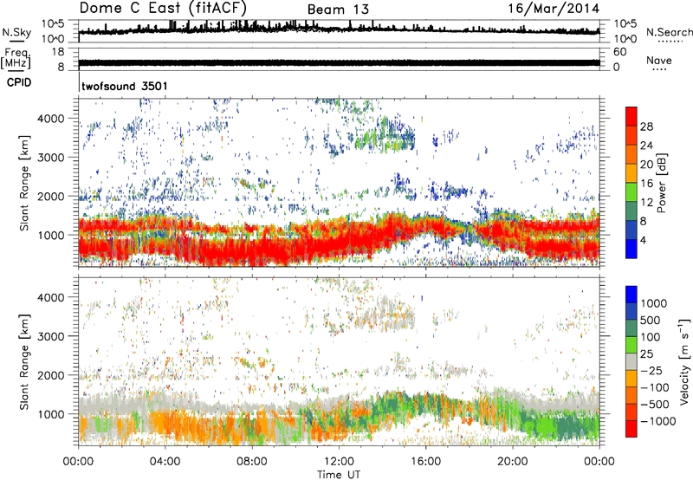693x480 pixels.
Task: Click the '-1000' tick on the Velocity colorbar
Action: pos(657,421)
